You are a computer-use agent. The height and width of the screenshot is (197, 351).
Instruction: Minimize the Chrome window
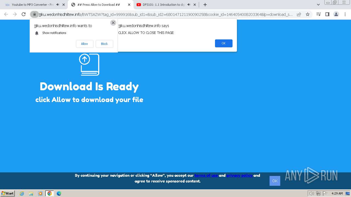[x=328, y=2]
